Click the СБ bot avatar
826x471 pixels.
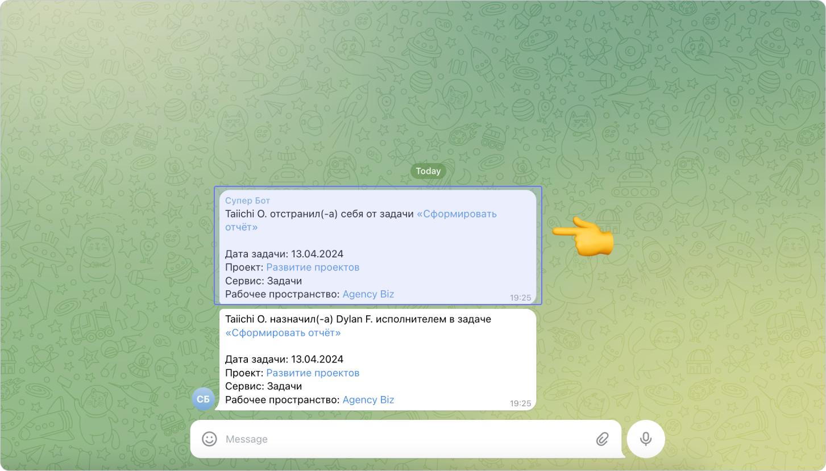coord(203,399)
